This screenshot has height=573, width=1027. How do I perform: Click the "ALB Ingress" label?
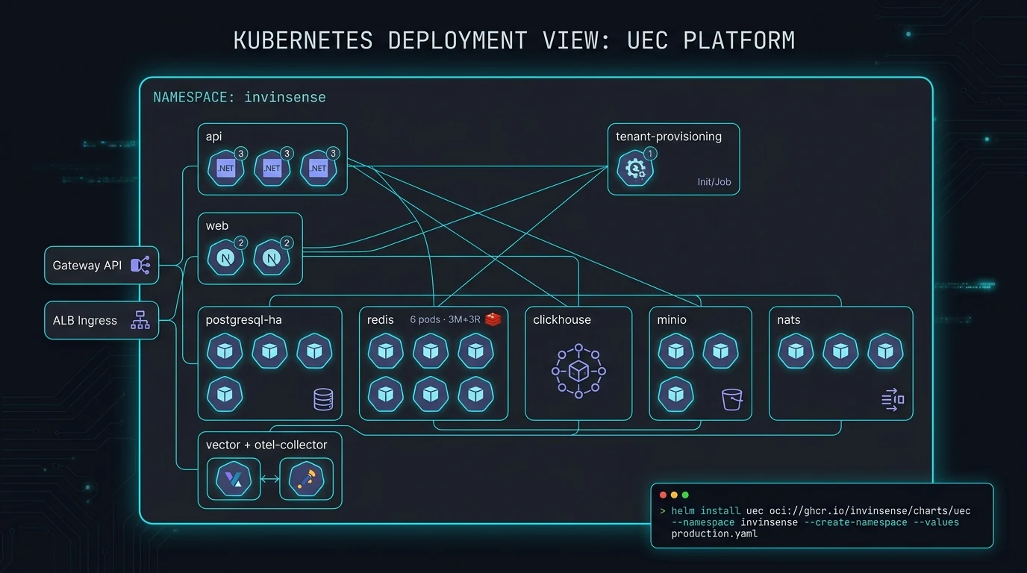click(x=85, y=321)
